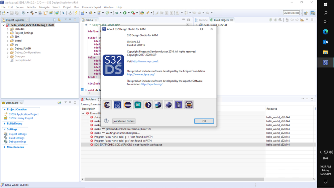
Task: Click Eclipse plugin icon in About dialog
Action: click(128, 105)
